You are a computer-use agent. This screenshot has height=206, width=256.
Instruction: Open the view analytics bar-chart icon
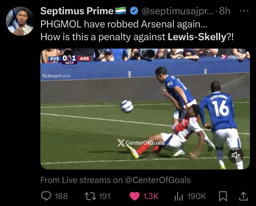click(x=178, y=196)
